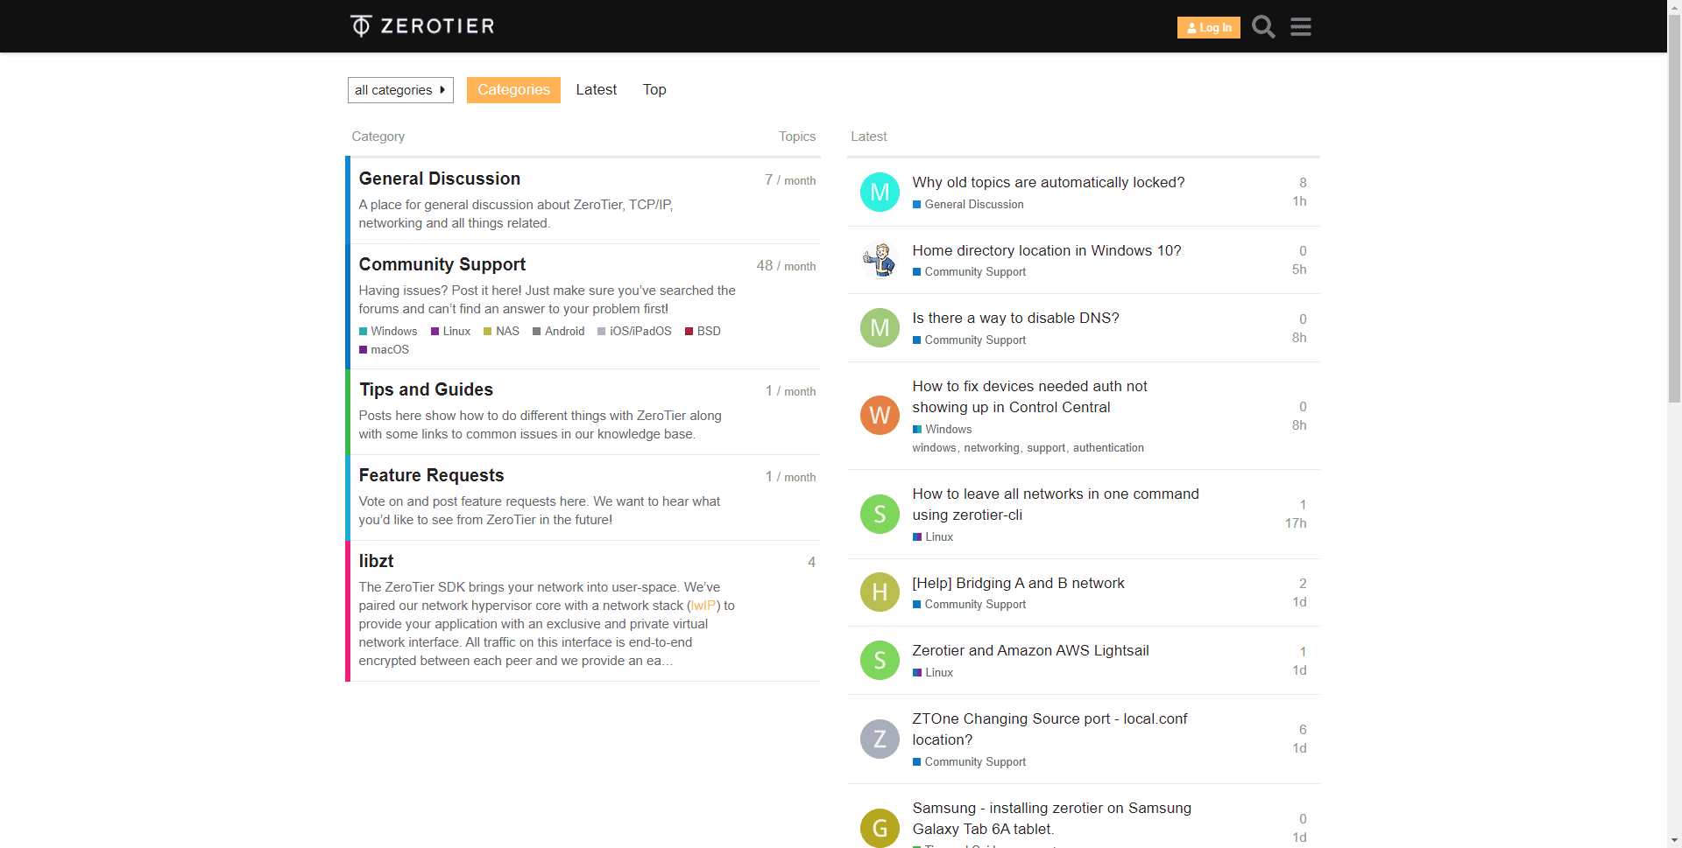Open topic Home directory location in Windows 10
The image size is (1682, 848).
[x=1046, y=250]
